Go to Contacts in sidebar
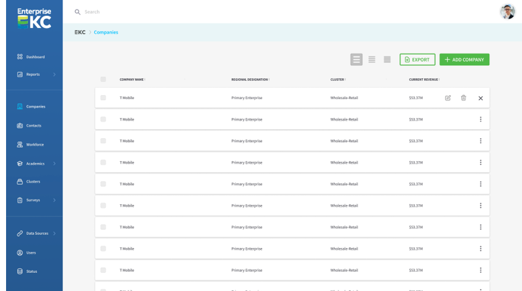 [33, 125]
